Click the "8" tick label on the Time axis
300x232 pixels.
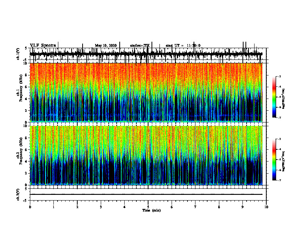tap(219, 207)
